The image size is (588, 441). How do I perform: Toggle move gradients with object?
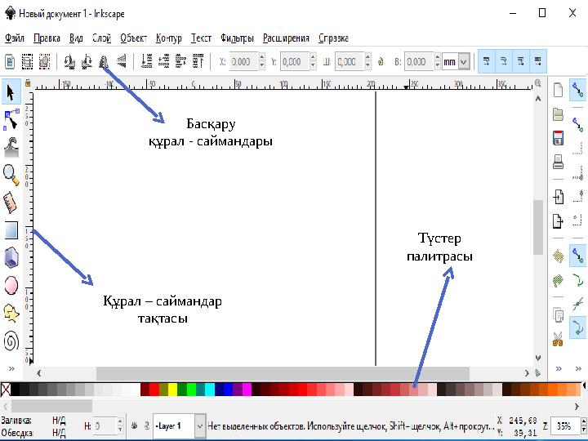tap(521, 61)
